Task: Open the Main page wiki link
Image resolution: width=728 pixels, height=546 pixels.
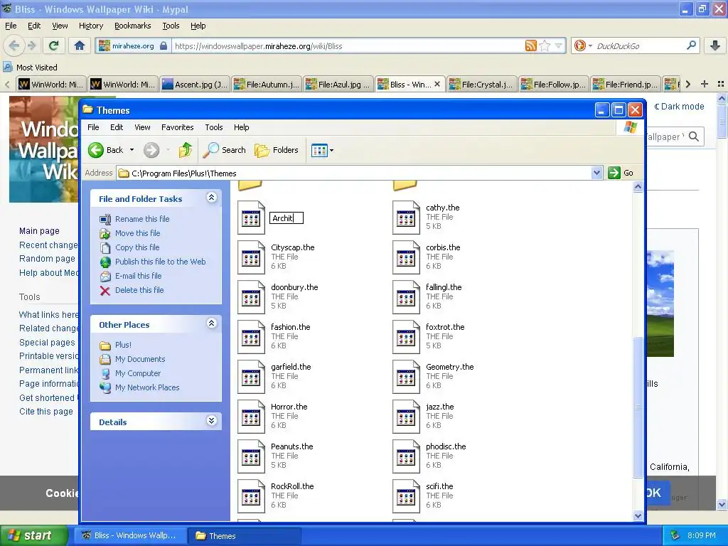Action: 39,231
